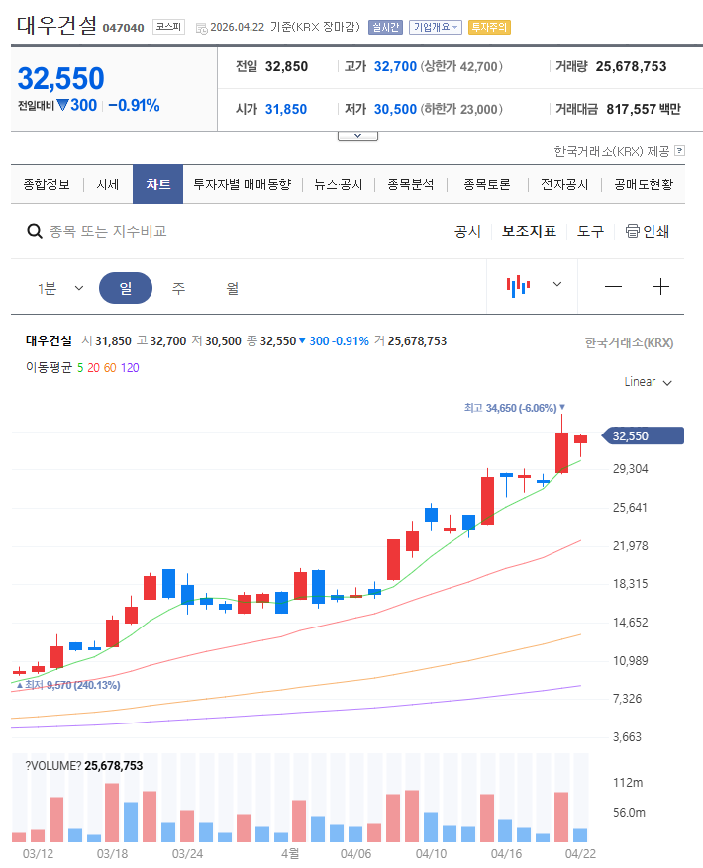Click the large 32,550 price
The image size is (703, 868).
[61, 78]
